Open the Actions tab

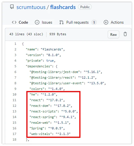coord(114,22)
